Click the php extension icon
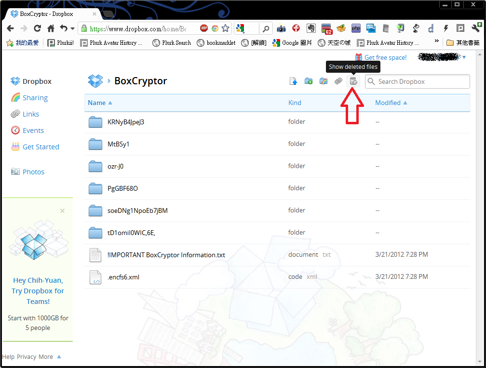Image resolution: width=486 pixels, height=368 pixels. pos(356,28)
